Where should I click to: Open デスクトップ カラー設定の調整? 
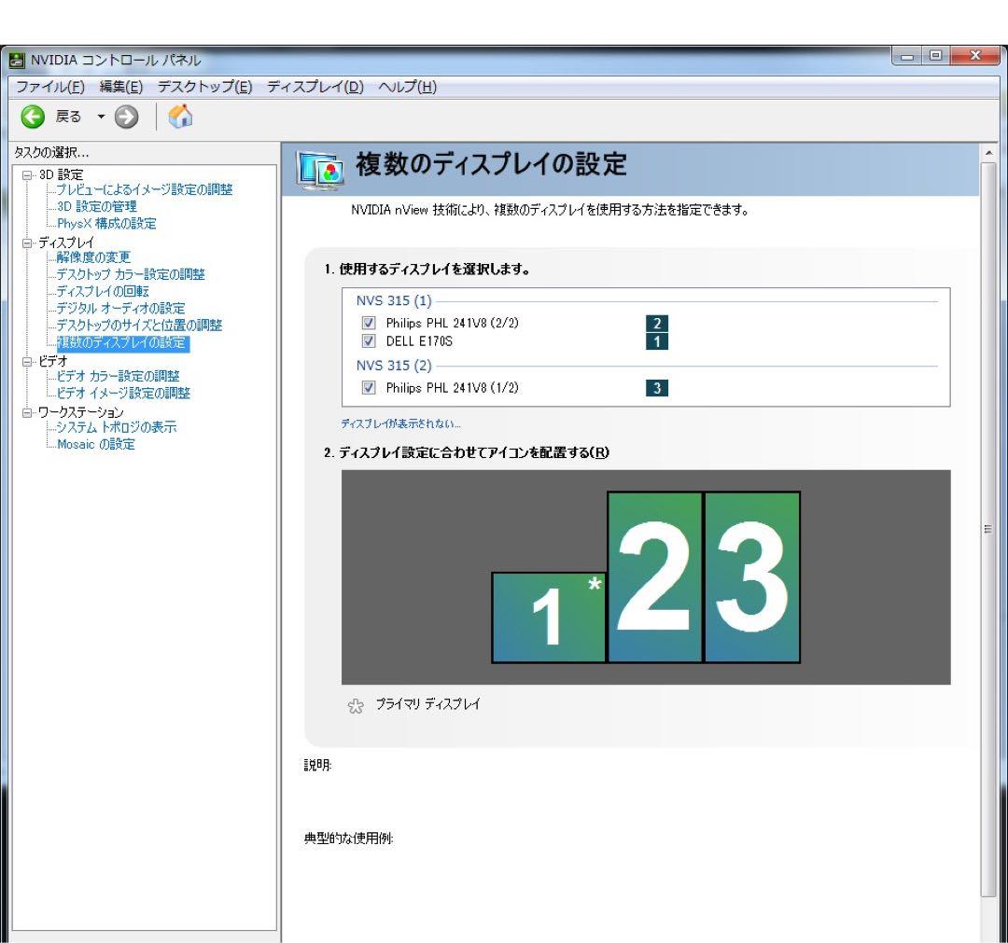point(131,274)
